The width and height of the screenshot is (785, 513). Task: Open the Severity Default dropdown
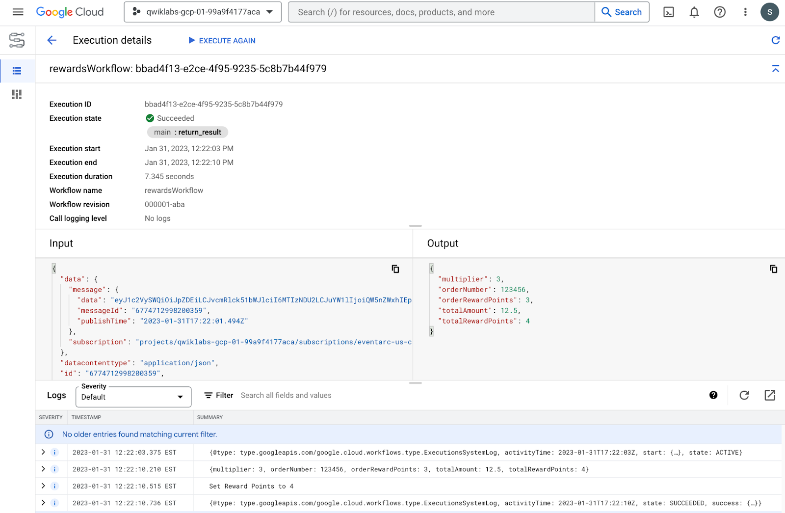click(x=133, y=397)
